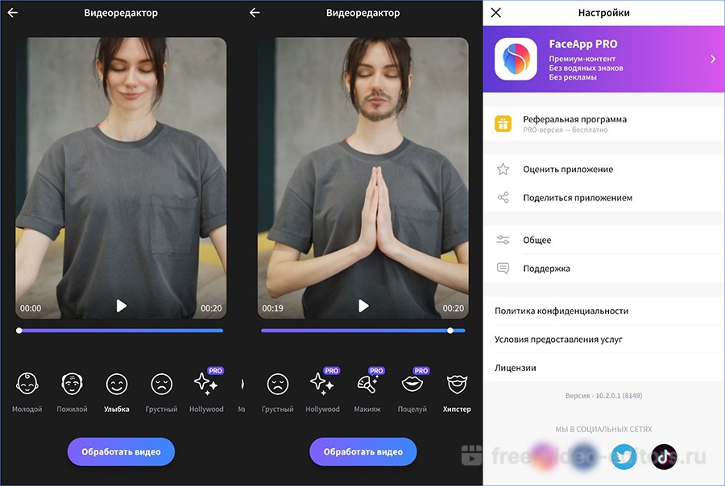Viewport: 725px width, 486px height.
Task: Go back from the middle video editor
Action: point(255,13)
